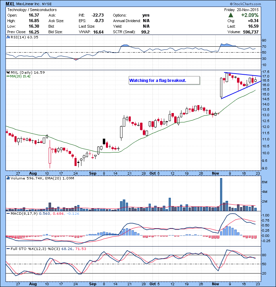The image size is (276, 287).
Task: Click the RSI indicator icon beside RSI(14)
Action: pos(8,37)
